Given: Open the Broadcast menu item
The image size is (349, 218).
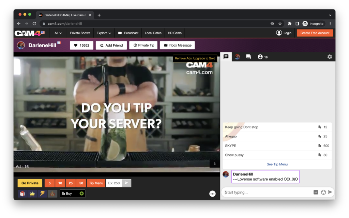Looking at the screenshot, I should point(128,33).
